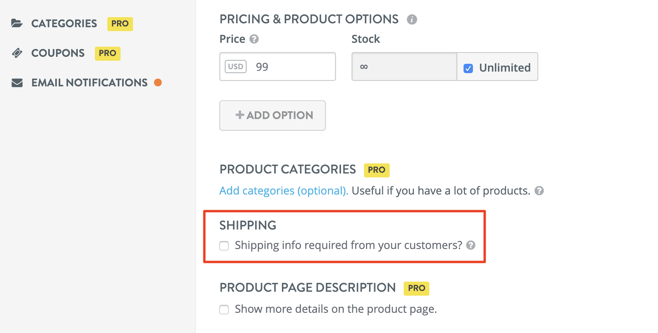Click the Coupons ticket icon
Viewport: 658px width, 333px height.
17,53
